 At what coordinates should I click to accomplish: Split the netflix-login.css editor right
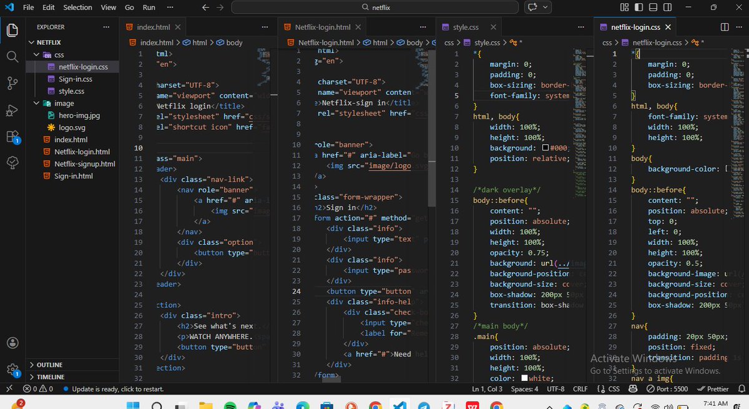pos(725,27)
